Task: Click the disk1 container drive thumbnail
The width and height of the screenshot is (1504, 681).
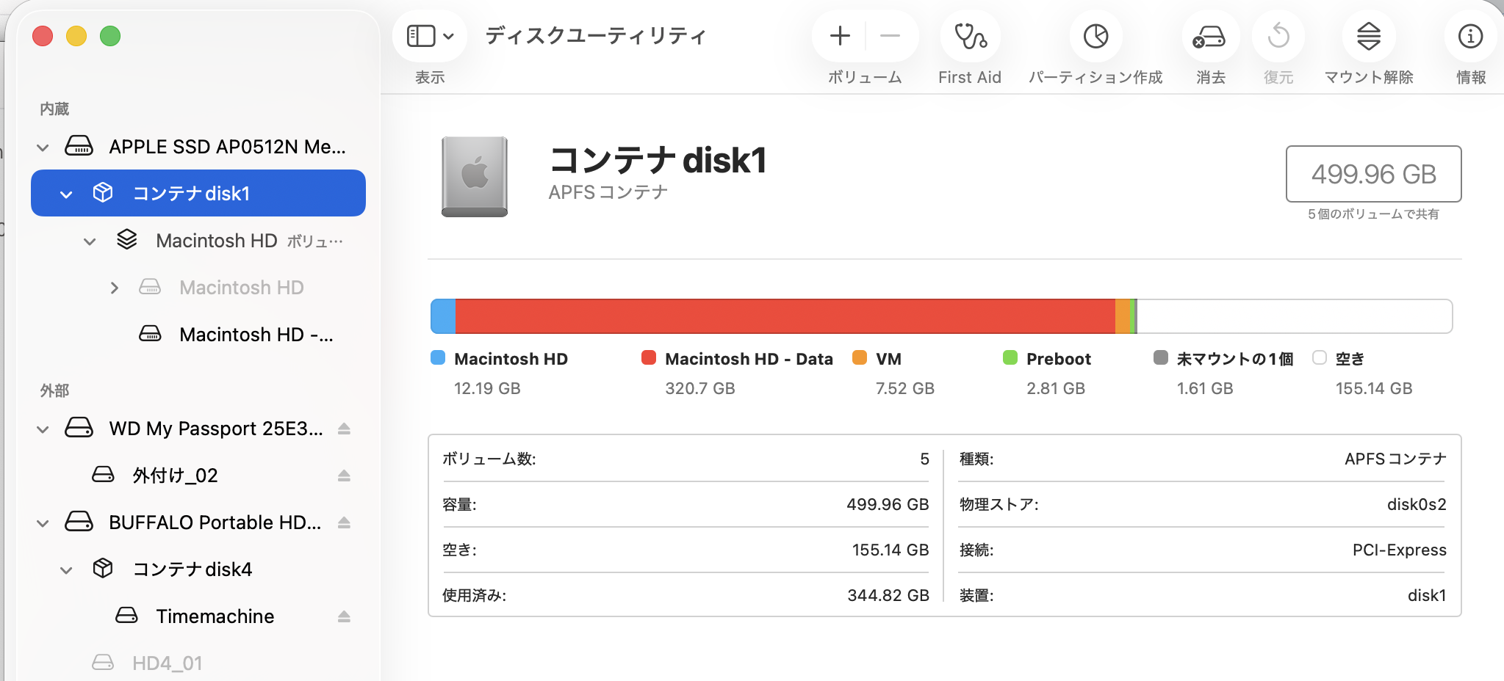Action: pos(475,176)
